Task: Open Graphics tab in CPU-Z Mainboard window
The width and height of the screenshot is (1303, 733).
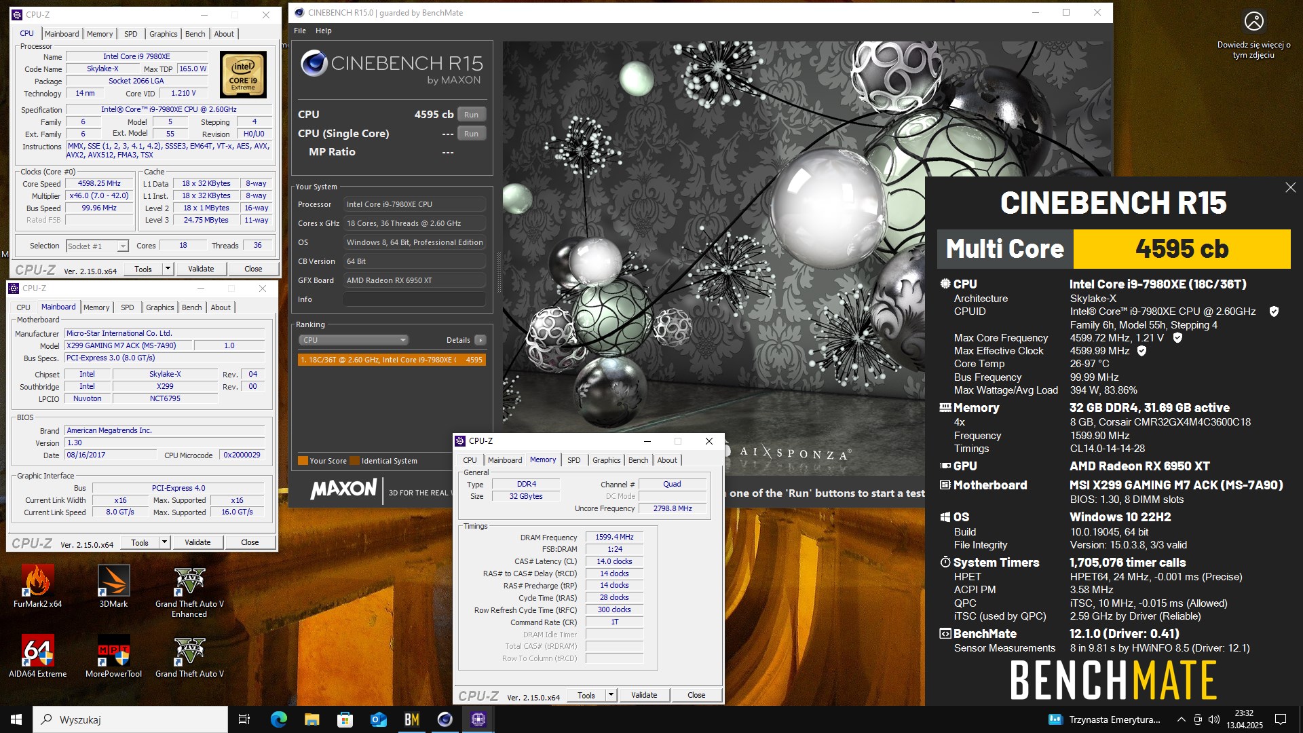Action: click(x=160, y=307)
